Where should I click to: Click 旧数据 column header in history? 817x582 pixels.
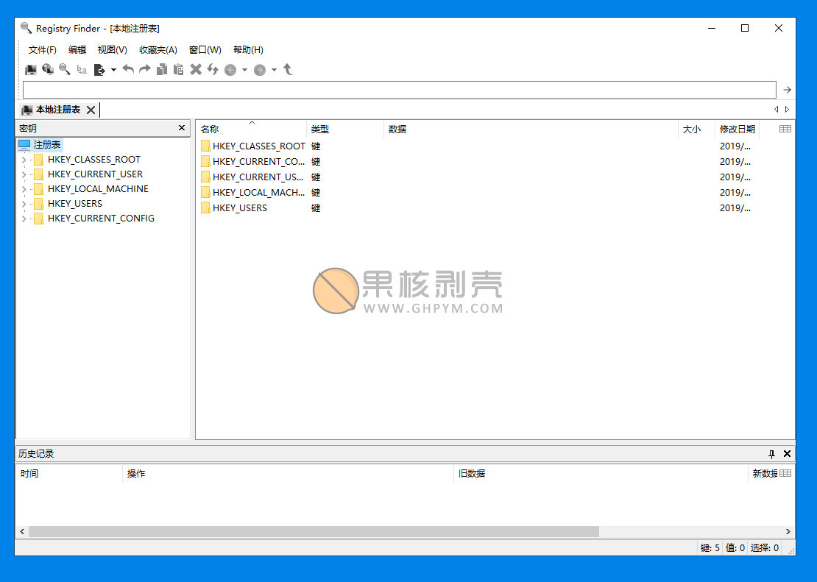(x=601, y=474)
